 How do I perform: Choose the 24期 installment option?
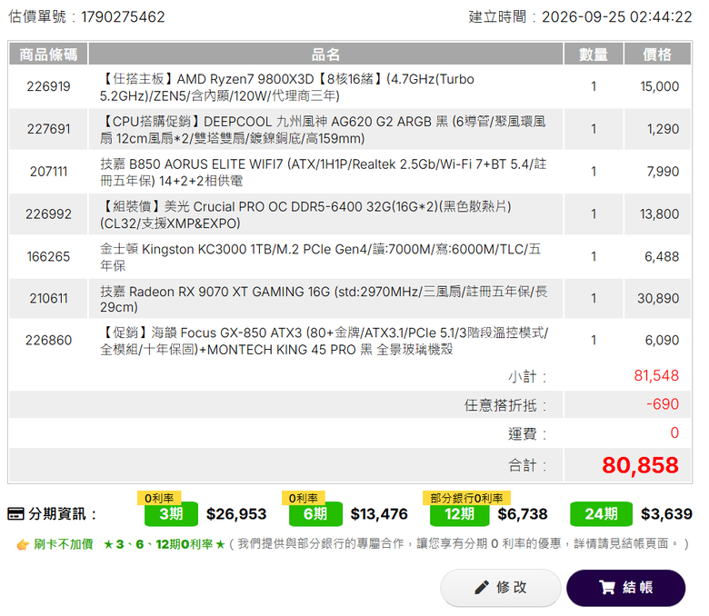(601, 514)
